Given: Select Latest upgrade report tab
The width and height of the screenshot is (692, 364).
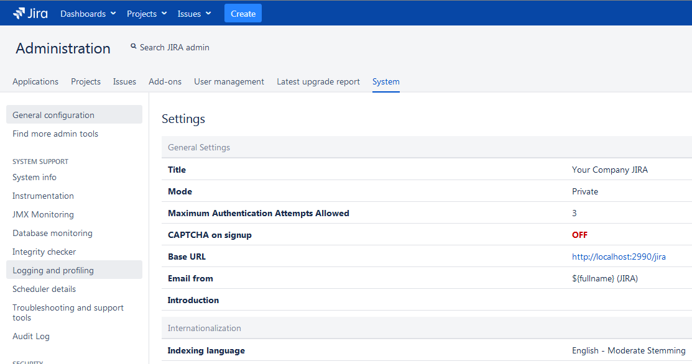Looking at the screenshot, I should [x=318, y=81].
